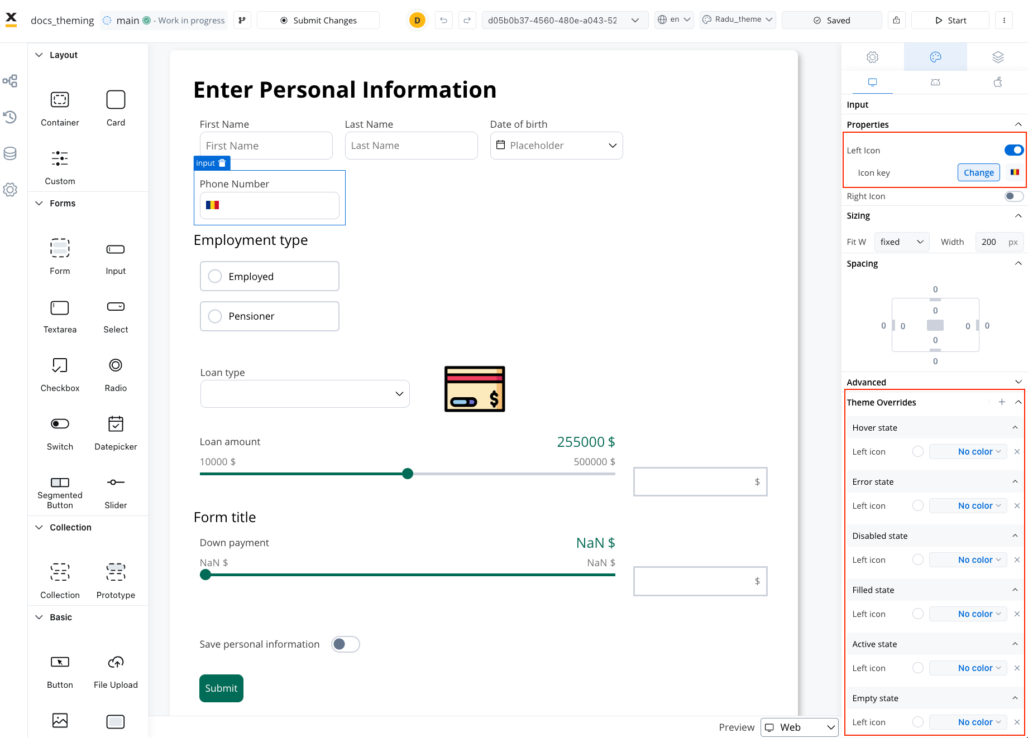1028x738 pixels.
Task: Open Error state Left icon color swatch
Action: point(918,505)
